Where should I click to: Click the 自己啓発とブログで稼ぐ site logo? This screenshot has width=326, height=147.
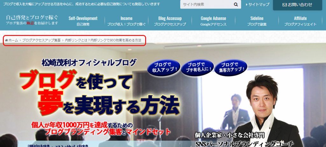(32, 20)
